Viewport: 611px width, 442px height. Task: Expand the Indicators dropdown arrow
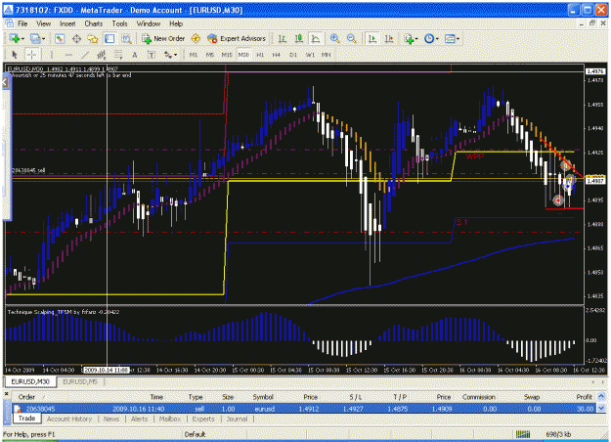point(416,39)
